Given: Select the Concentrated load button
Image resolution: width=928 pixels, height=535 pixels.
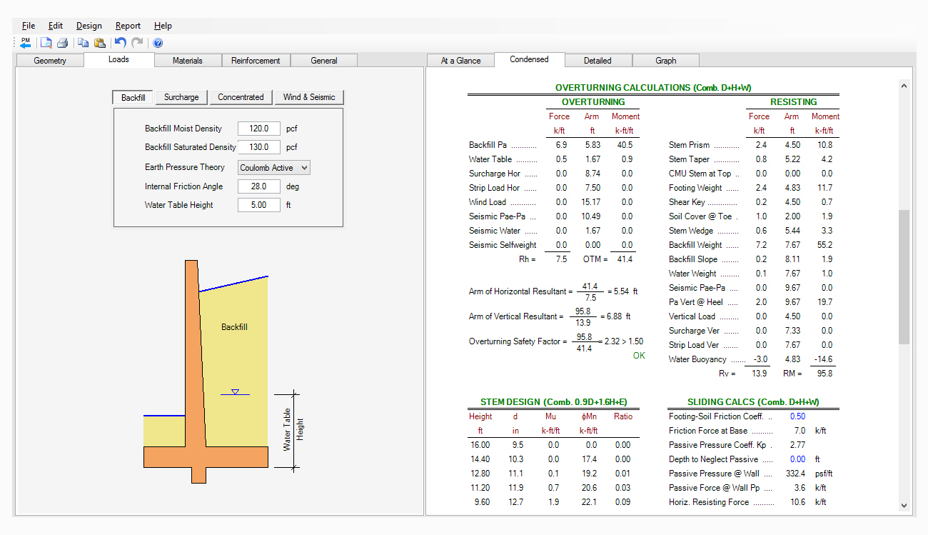Looking at the screenshot, I should (x=241, y=97).
